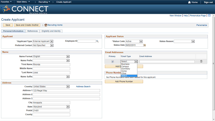Screen dimensions: 215x121
Task: Click the CONNECT Maryland Judiciary logo
Action: (25, 9)
